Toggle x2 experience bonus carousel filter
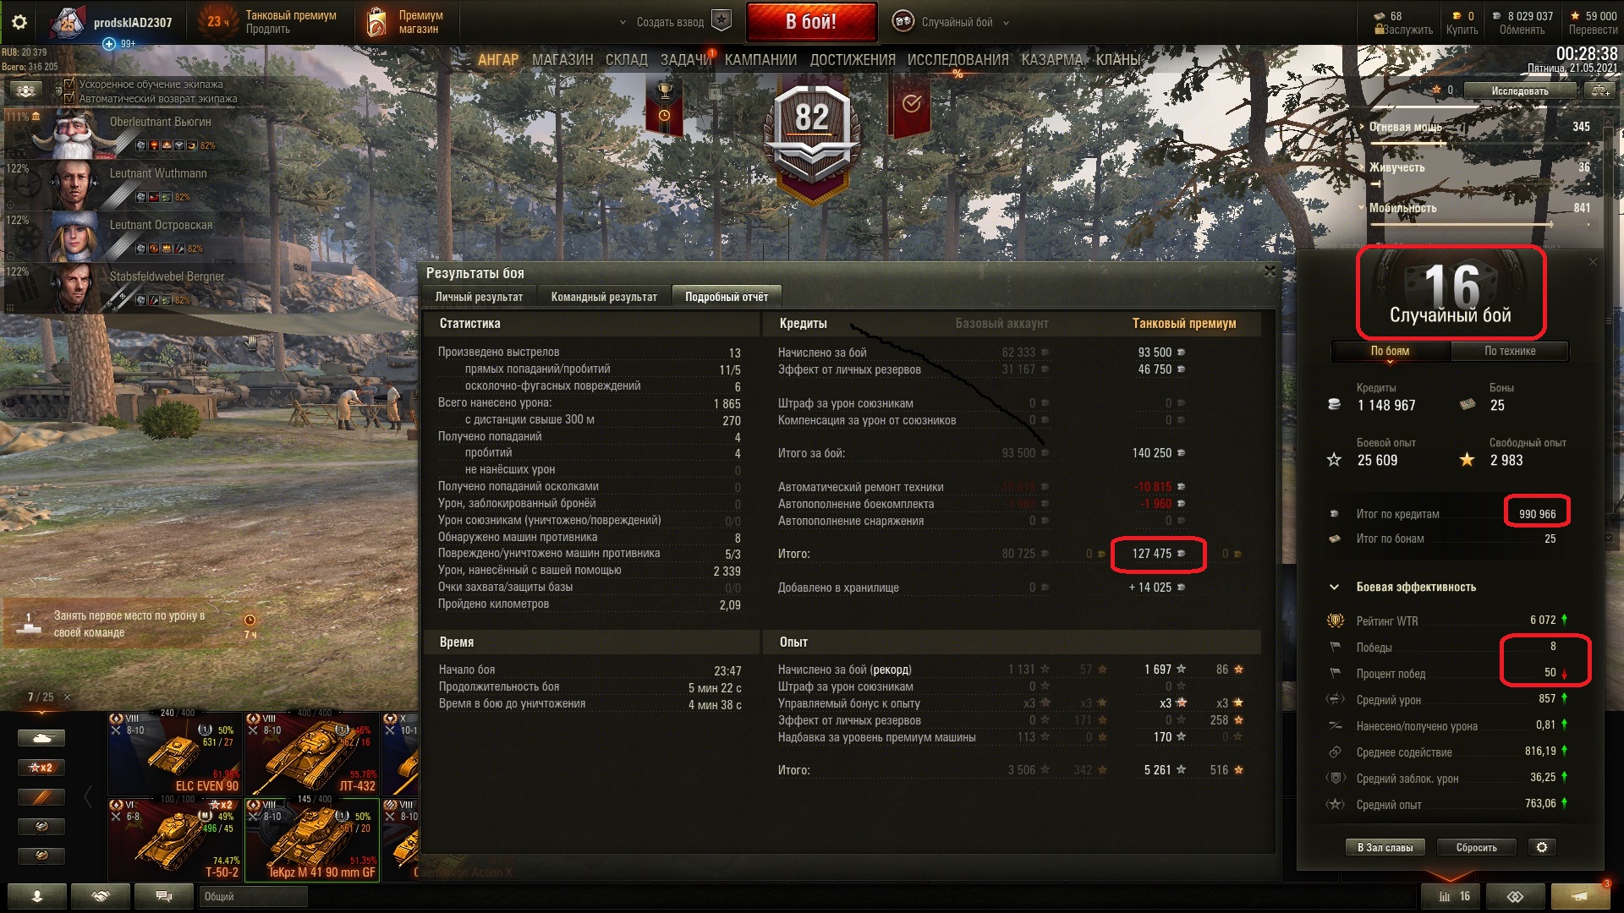The width and height of the screenshot is (1624, 913). point(41,768)
